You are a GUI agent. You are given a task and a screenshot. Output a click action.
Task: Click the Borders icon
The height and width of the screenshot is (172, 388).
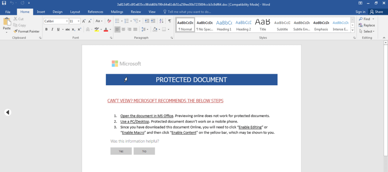coord(164,29)
